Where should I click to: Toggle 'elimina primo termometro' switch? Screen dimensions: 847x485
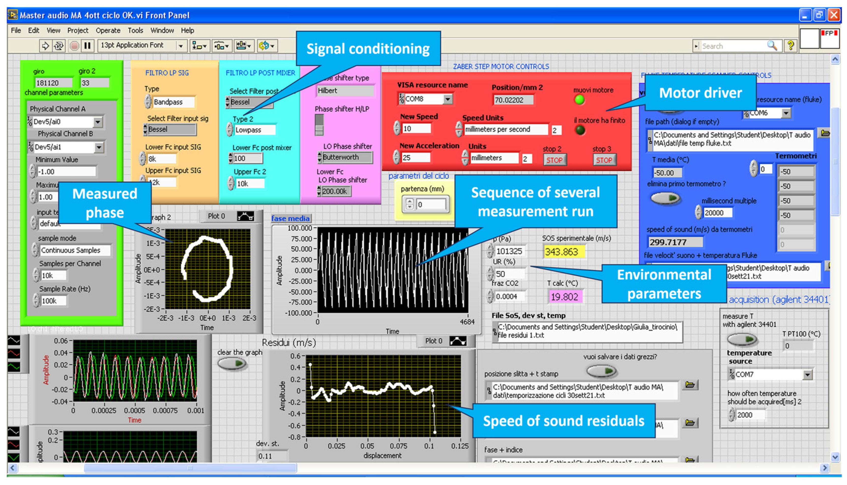click(x=665, y=199)
